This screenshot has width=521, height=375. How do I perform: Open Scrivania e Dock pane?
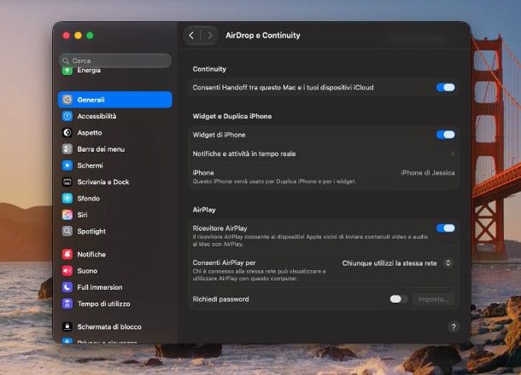pos(115,182)
